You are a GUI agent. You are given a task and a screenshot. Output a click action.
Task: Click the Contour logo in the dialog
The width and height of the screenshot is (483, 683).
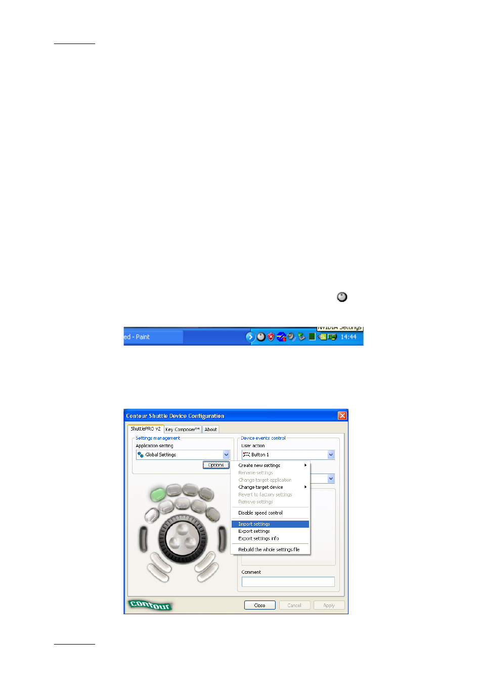pos(151,605)
